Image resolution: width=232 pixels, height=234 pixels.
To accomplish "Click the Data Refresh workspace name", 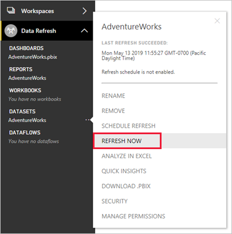I will [38, 31].
